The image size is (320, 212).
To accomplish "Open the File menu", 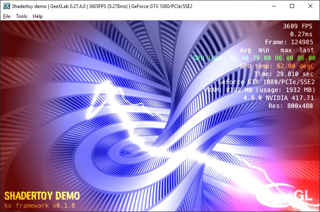I will click(x=7, y=16).
